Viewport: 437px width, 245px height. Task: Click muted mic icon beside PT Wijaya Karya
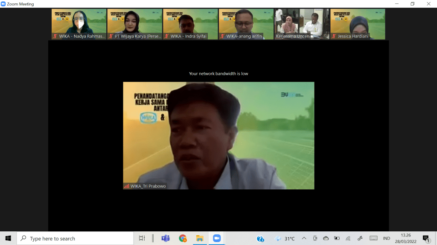(111, 36)
